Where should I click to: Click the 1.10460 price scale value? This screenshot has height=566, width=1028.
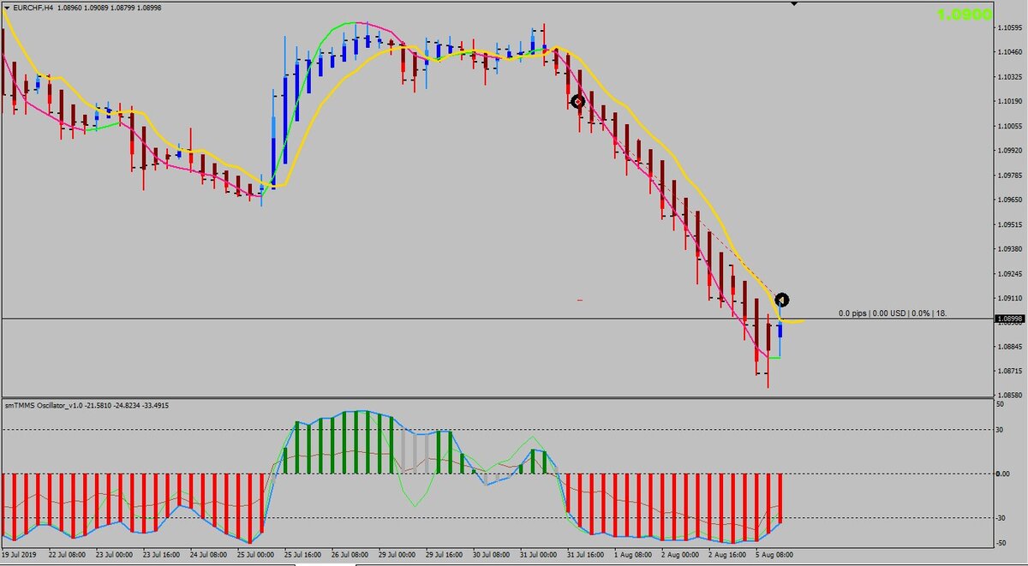click(1011, 52)
